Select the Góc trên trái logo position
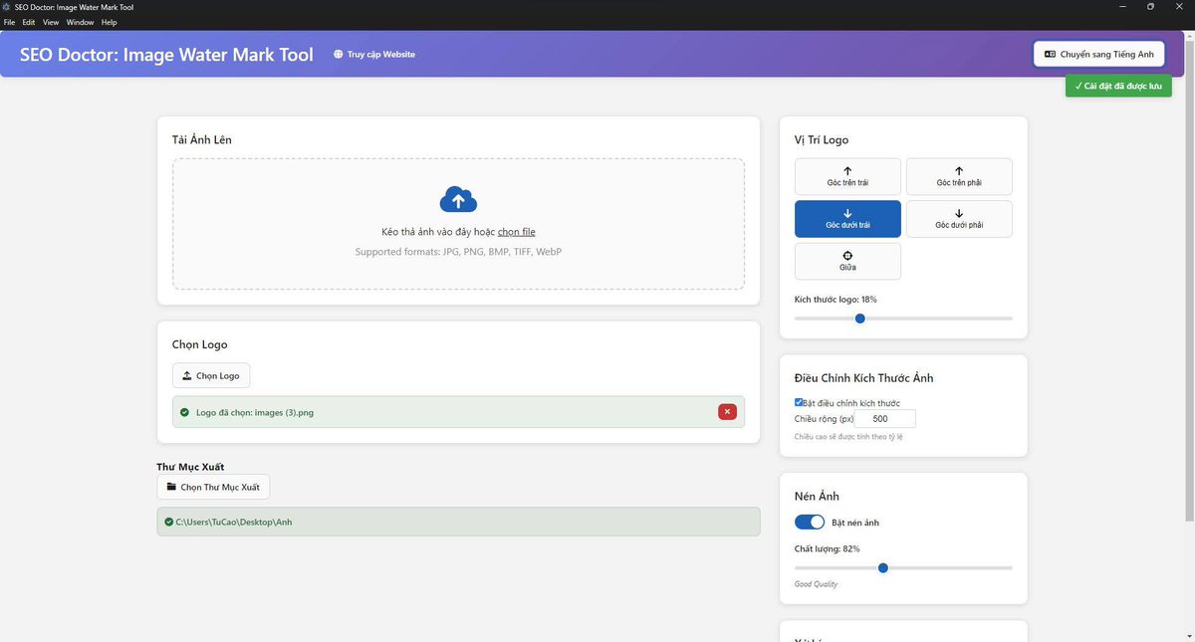Screen dimensions: 1195x642 [847, 176]
